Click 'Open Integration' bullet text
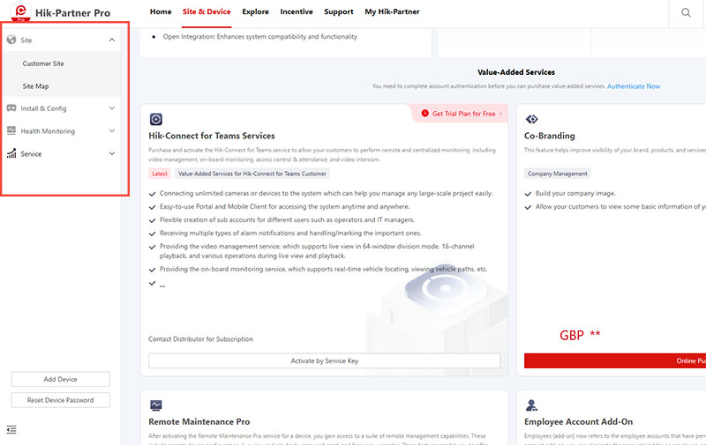Image resolution: width=706 pixels, height=445 pixels. point(259,36)
